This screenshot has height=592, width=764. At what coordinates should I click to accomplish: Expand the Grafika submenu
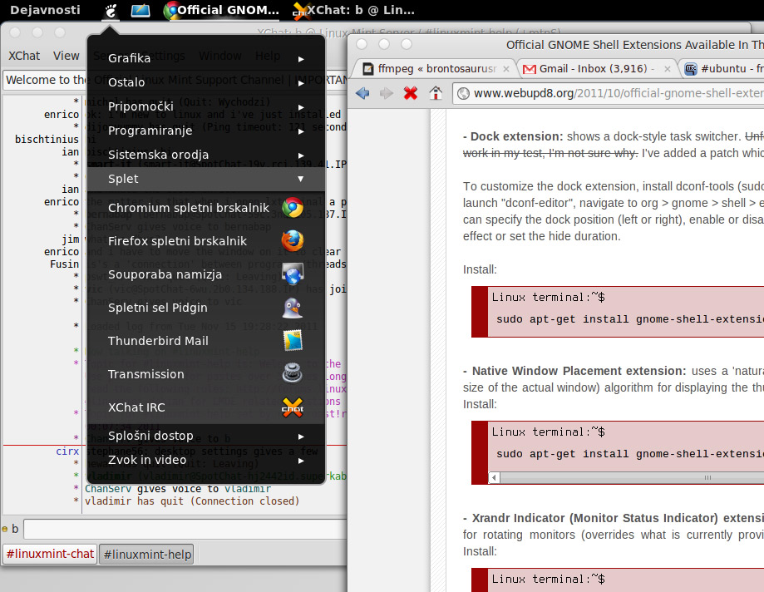[205, 58]
